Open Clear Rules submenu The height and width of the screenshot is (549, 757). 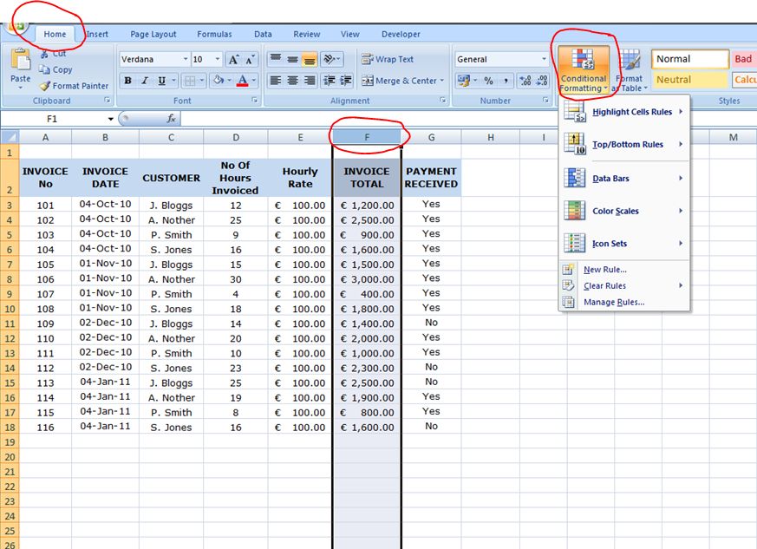624,286
